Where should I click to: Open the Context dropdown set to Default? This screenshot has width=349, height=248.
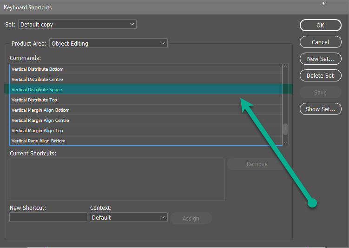(128, 217)
